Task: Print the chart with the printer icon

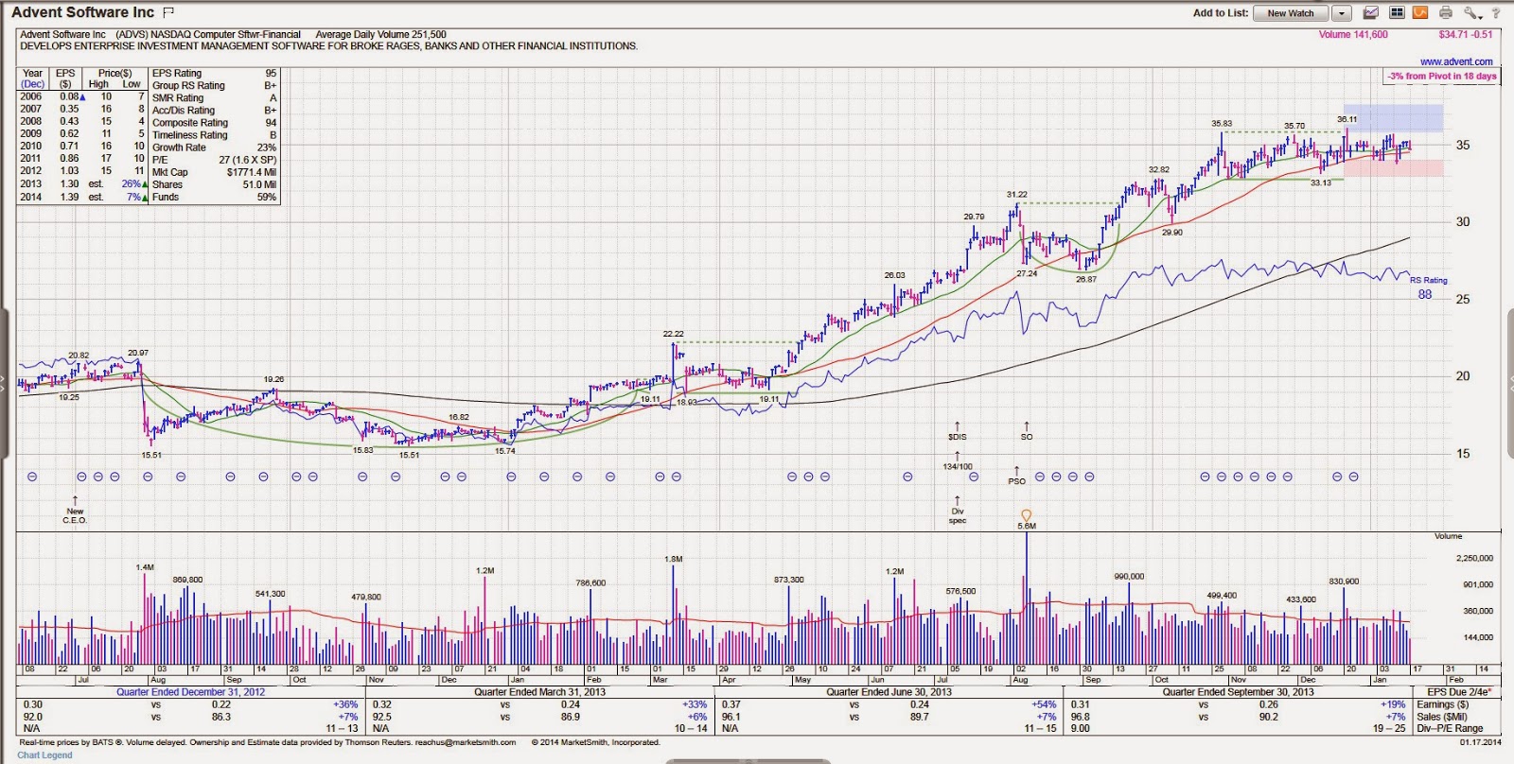Action: click(1445, 13)
